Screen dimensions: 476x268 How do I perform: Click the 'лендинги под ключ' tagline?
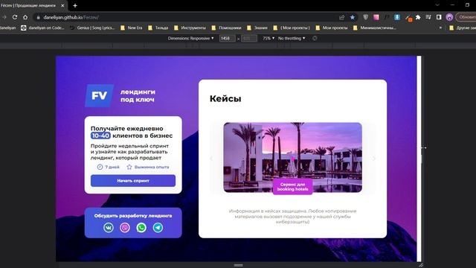click(x=138, y=96)
